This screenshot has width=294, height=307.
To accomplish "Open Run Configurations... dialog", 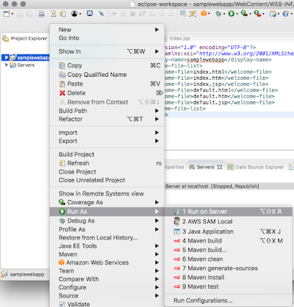I will 228,300.
